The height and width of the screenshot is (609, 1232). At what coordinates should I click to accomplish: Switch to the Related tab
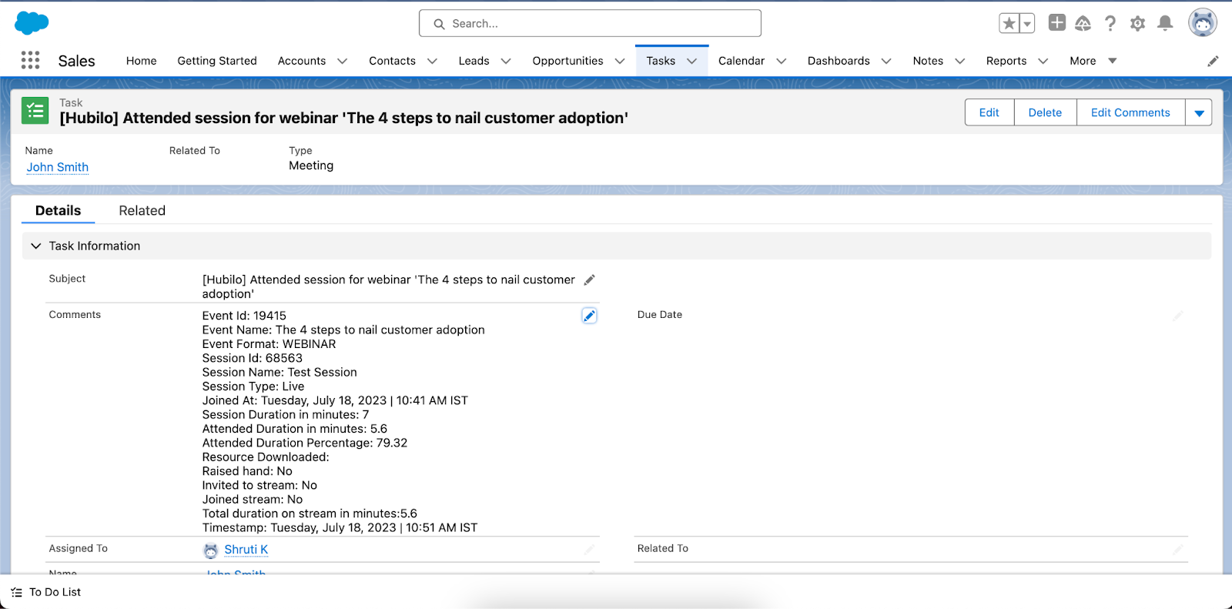coord(142,211)
